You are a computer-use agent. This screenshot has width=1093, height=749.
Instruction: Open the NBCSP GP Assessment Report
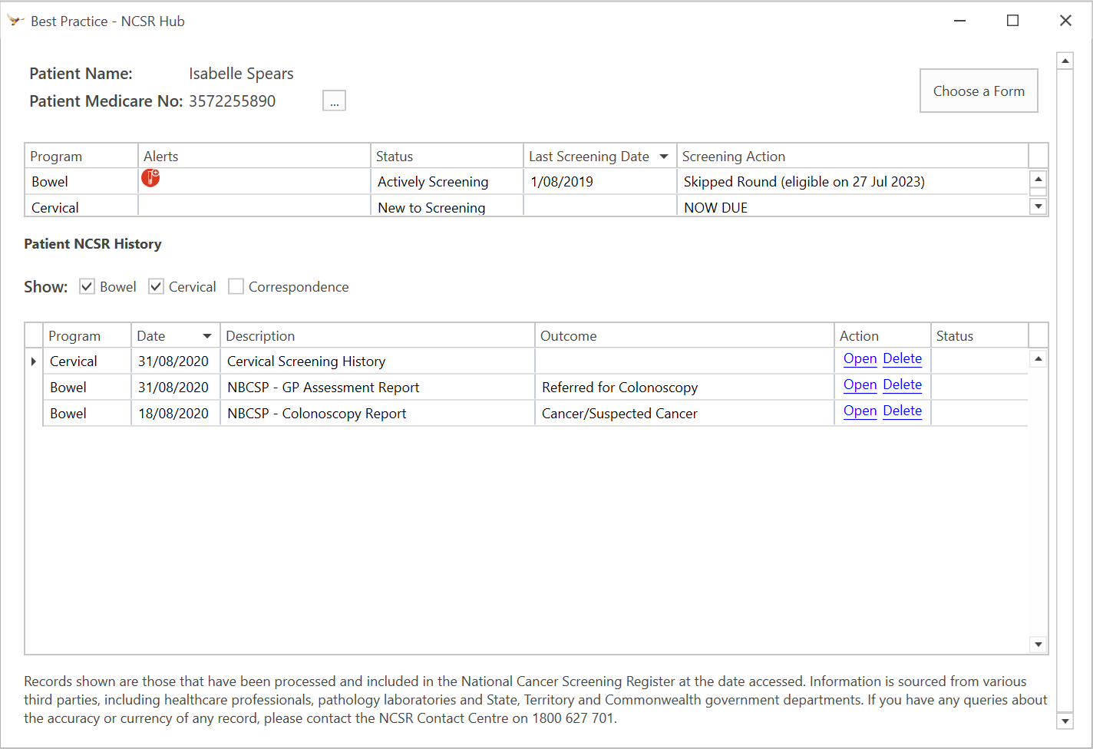click(x=860, y=384)
